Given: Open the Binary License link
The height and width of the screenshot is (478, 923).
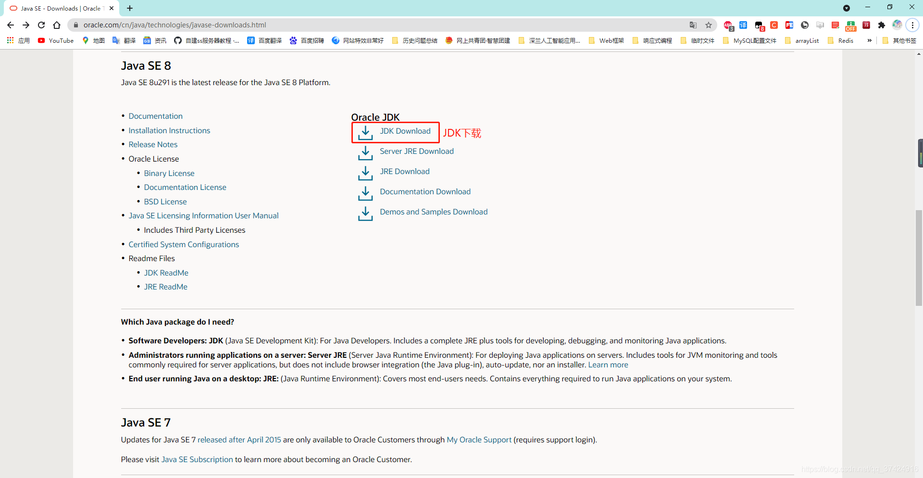Looking at the screenshot, I should (169, 173).
